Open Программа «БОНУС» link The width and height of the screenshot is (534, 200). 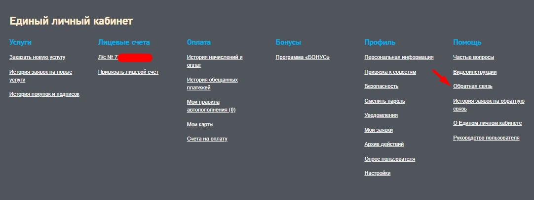(x=302, y=57)
